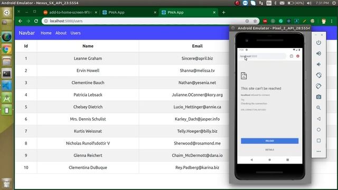Go to Users in the navbar
The image size is (338, 190).
tap(76, 33)
